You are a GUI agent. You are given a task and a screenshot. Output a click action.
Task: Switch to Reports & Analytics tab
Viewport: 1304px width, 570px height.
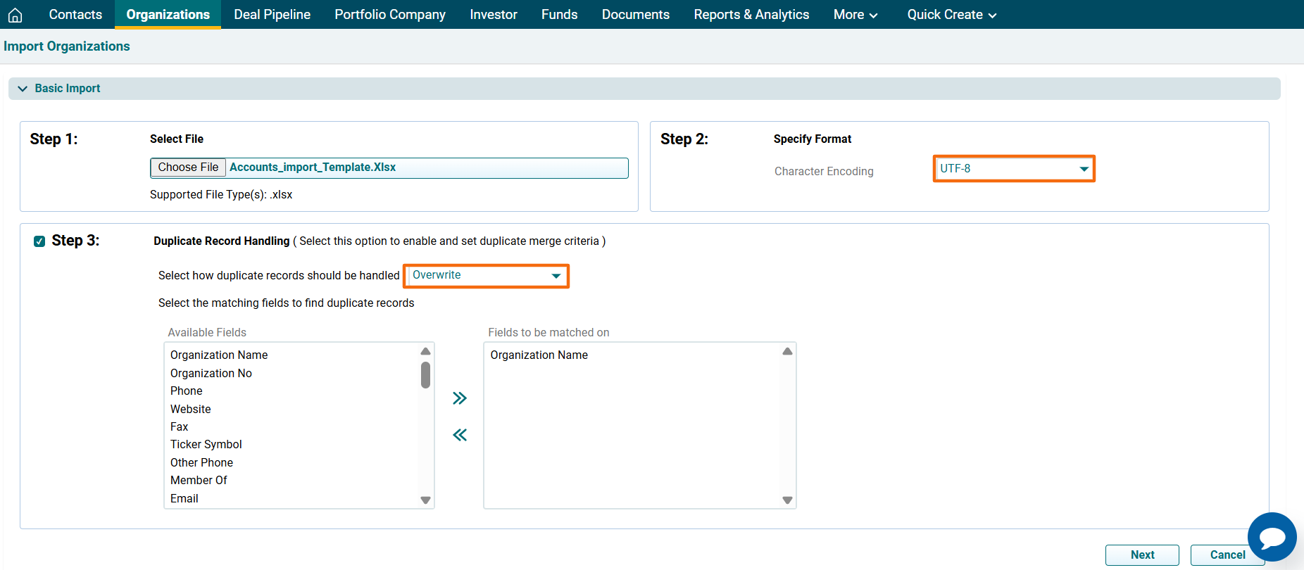pos(751,15)
